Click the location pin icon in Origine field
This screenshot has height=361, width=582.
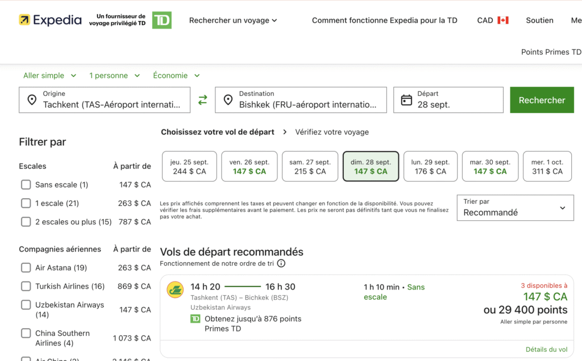click(x=32, y=100)
